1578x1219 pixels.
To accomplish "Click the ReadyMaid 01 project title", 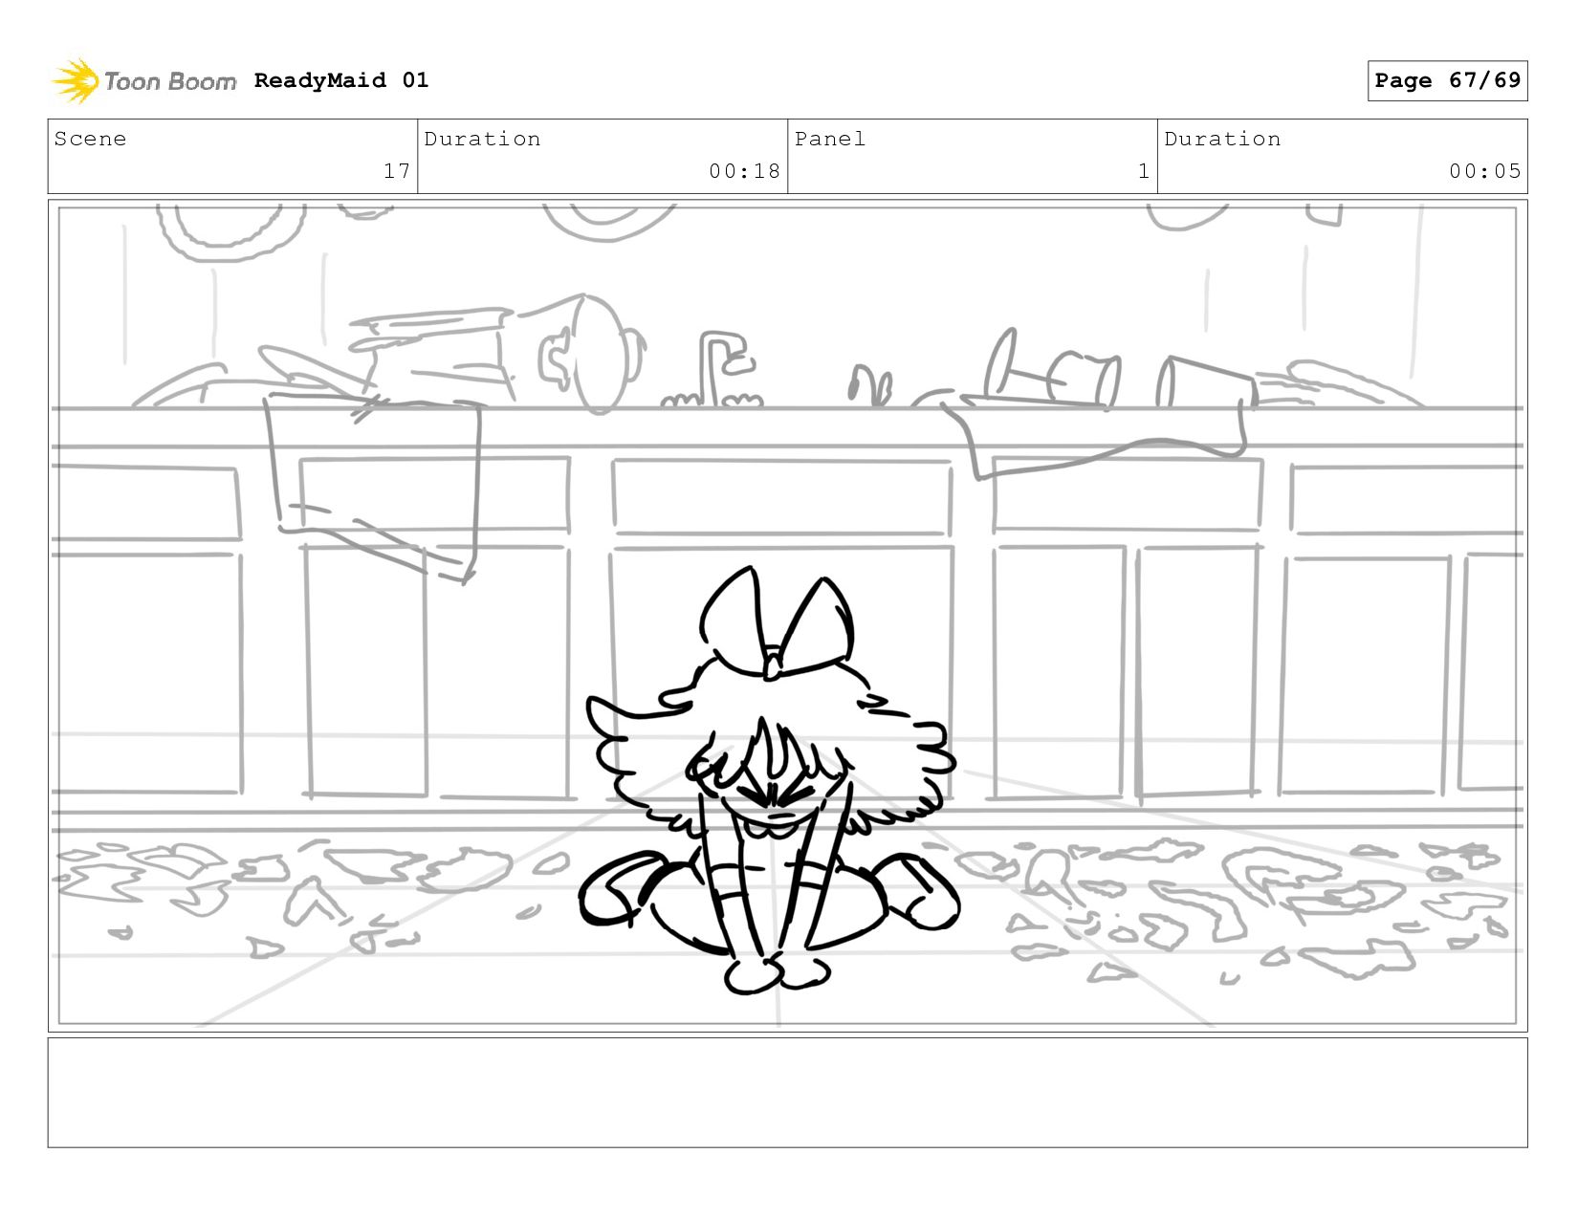I will (x=341, y=80).
